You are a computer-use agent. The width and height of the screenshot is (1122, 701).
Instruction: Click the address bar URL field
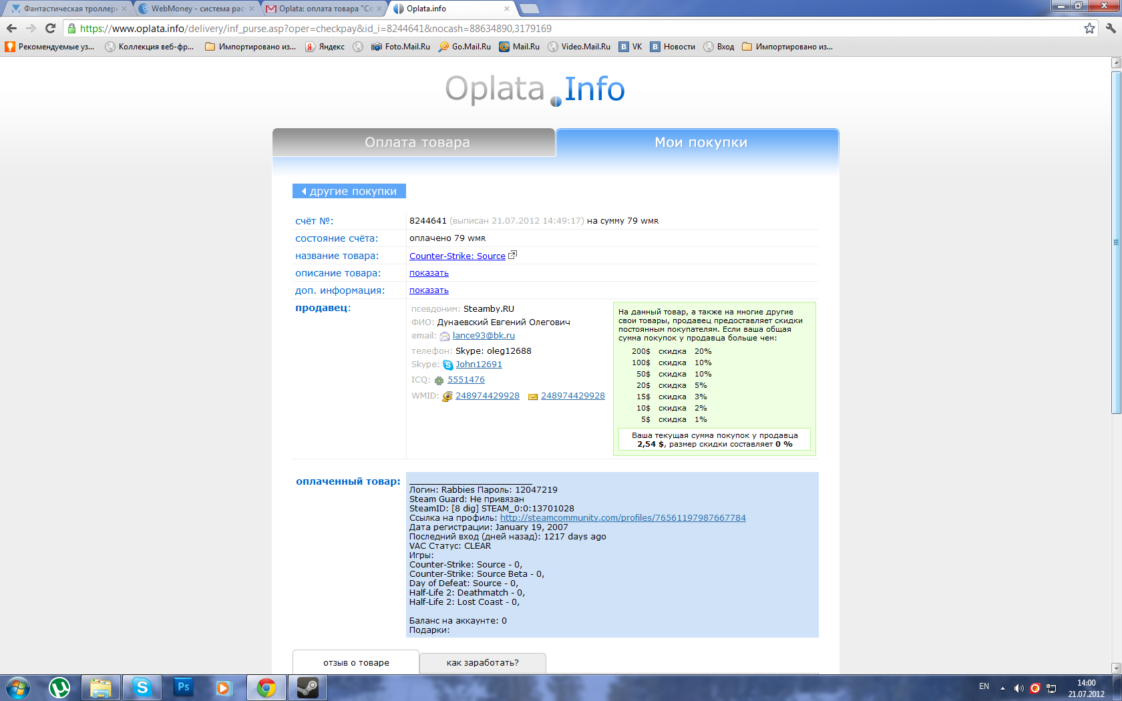(x=574, y=28)
